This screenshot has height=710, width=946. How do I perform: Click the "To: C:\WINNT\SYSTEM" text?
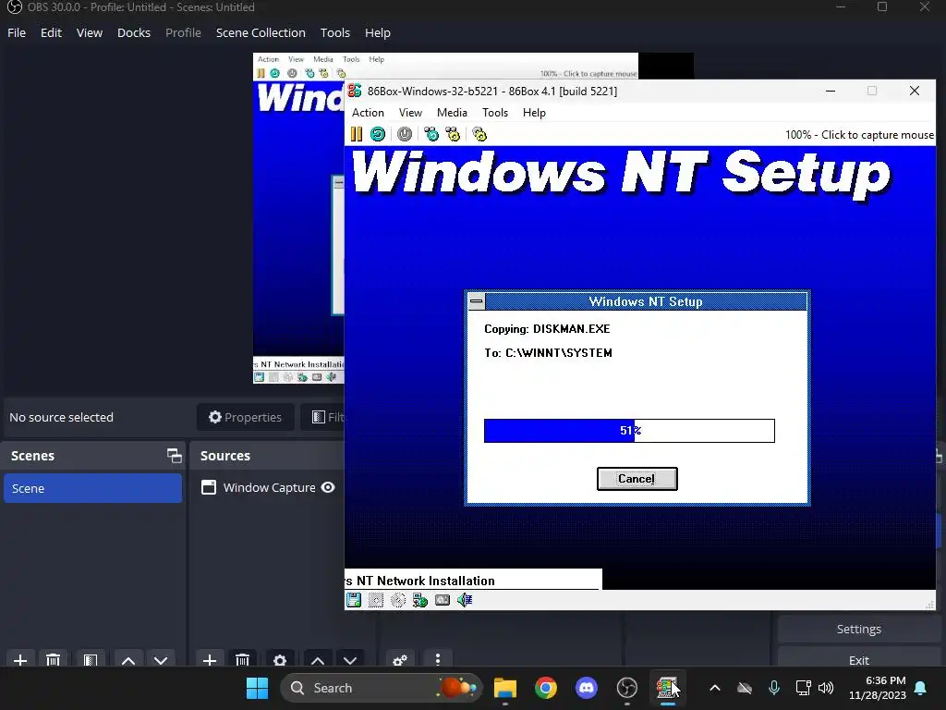549,353
